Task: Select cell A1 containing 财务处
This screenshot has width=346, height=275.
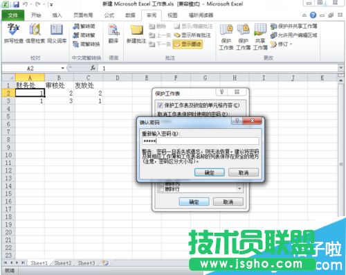Action: point(30,85)
